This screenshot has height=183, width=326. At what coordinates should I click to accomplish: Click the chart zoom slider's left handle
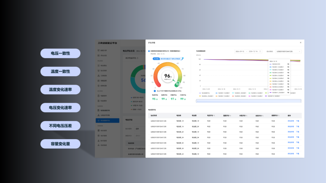tap(197, 101)
